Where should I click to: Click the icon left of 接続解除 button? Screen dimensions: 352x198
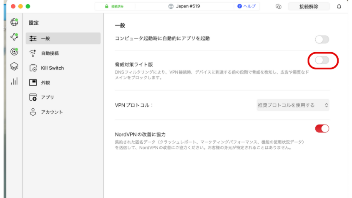[279, 7]
